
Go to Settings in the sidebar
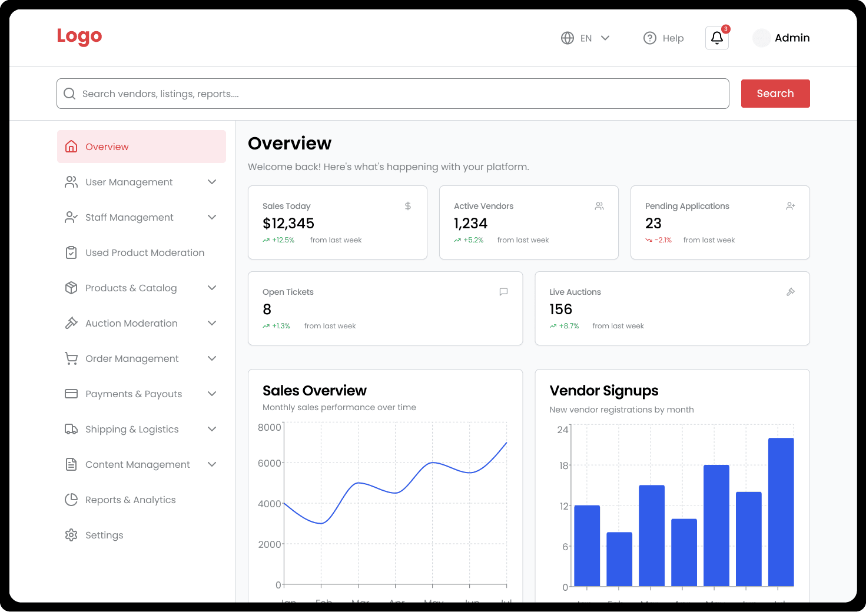104,535
